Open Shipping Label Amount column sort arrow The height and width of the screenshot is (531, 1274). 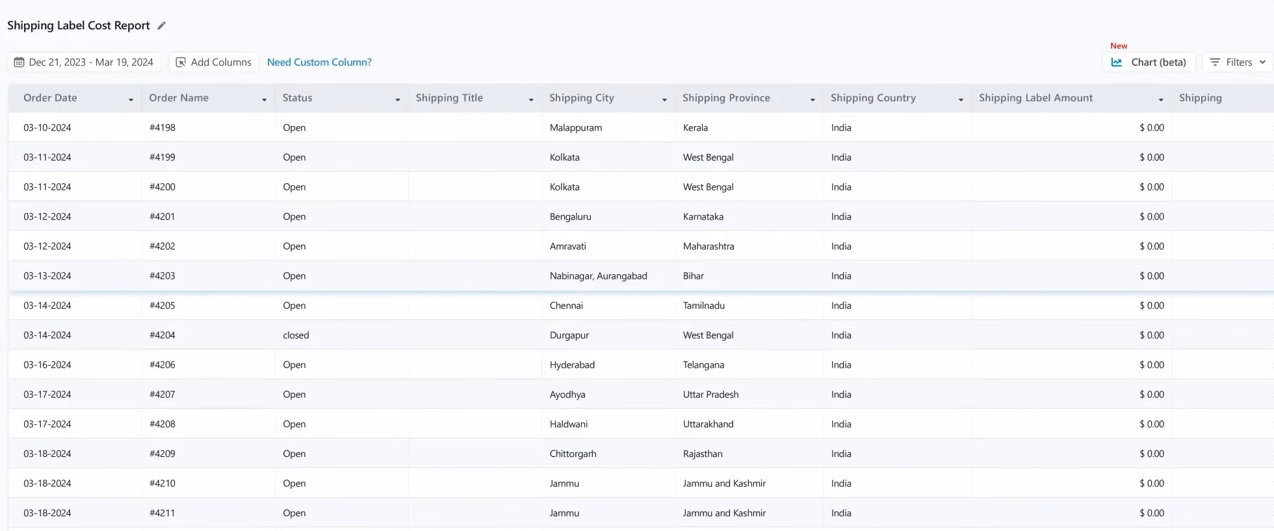coord(1161,99)
